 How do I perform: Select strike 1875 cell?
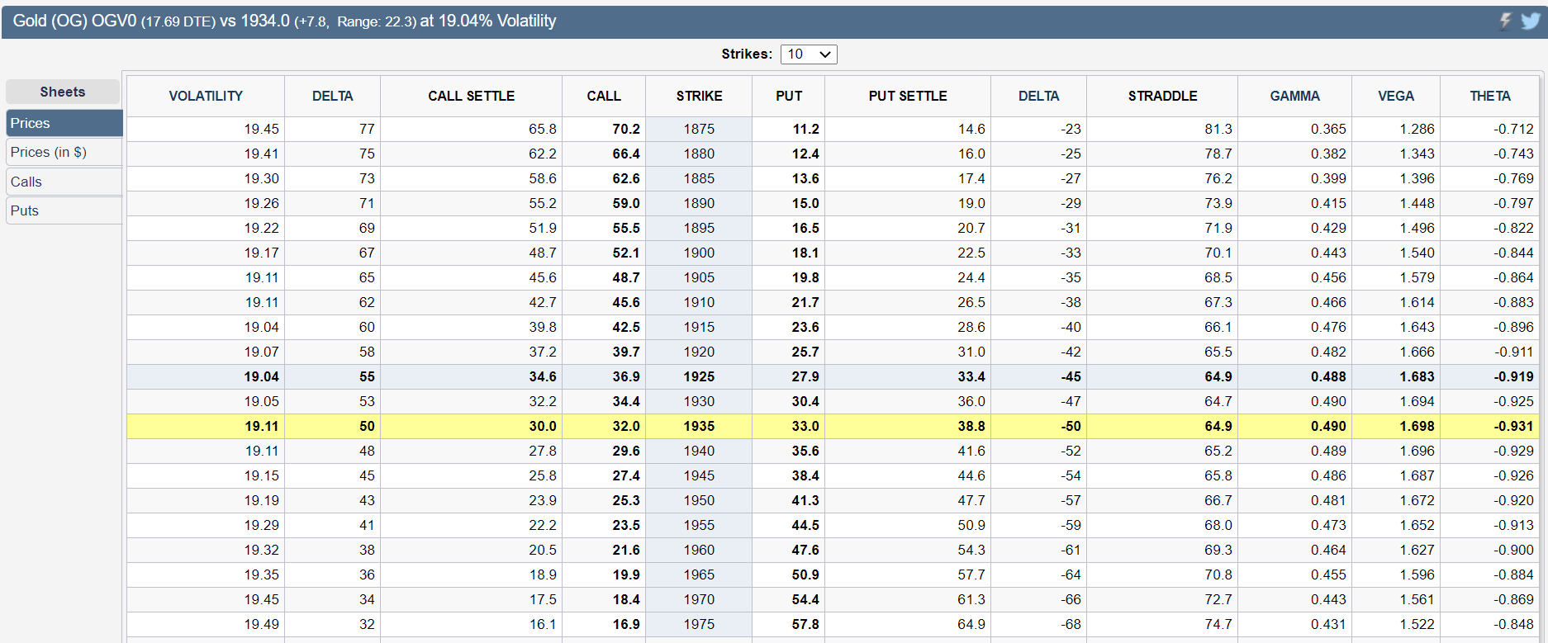click(699, 129)
